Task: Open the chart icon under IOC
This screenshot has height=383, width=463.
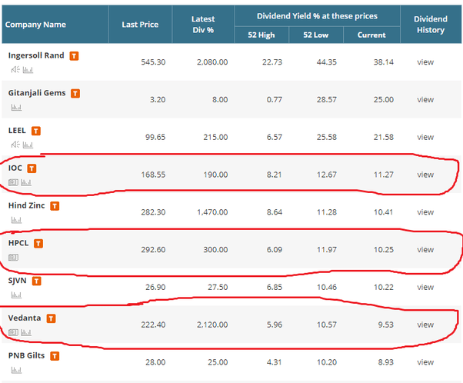Action: (x=26, y=182)
